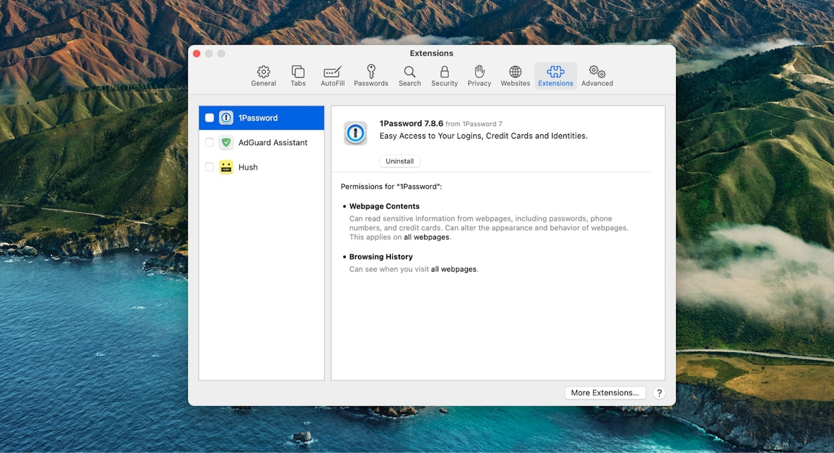Image resolution: width=834 pixels, height=453 pixels.
Task: Select AdGuard Assistant in the extension list
Action: [x=273, y=142]
